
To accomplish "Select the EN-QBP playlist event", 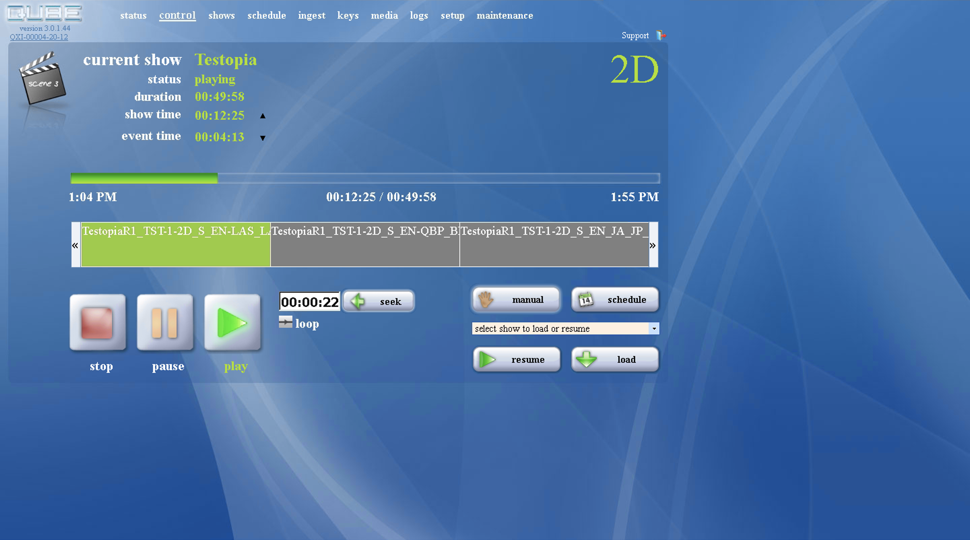I will [365, 245].
